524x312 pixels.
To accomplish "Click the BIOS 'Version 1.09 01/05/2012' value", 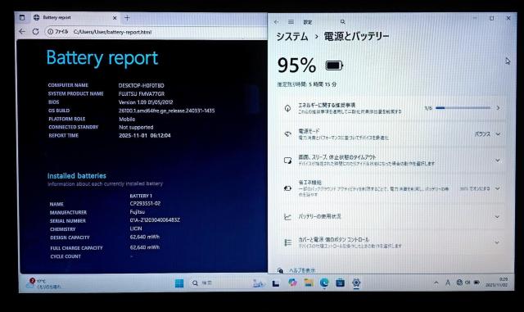I will coord(146,102).
